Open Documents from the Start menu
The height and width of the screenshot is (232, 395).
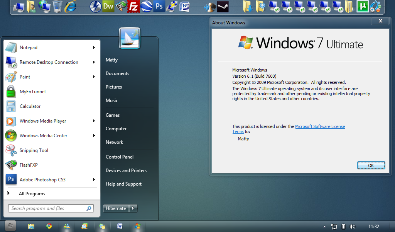tap(117, 73)
